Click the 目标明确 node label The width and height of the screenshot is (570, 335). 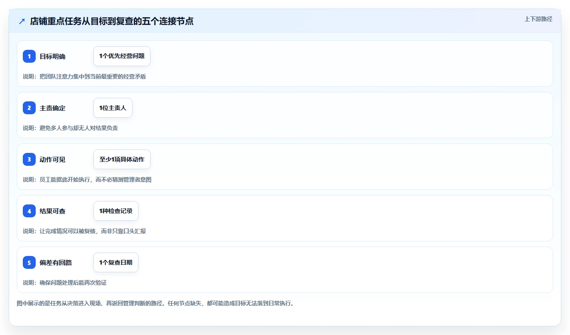coord(52,56)
